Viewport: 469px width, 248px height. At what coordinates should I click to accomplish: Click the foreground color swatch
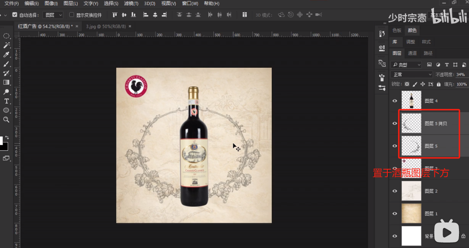pyautogui.click(x=2, y=141)
